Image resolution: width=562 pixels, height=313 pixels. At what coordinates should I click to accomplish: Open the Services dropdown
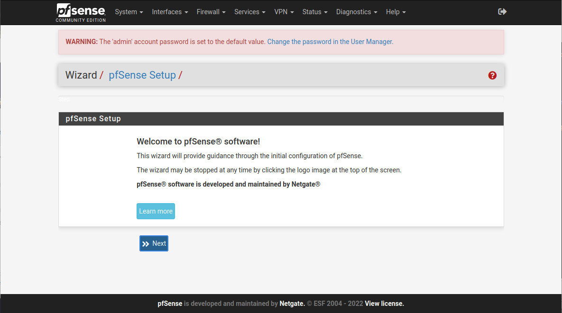tap(250, 12)
